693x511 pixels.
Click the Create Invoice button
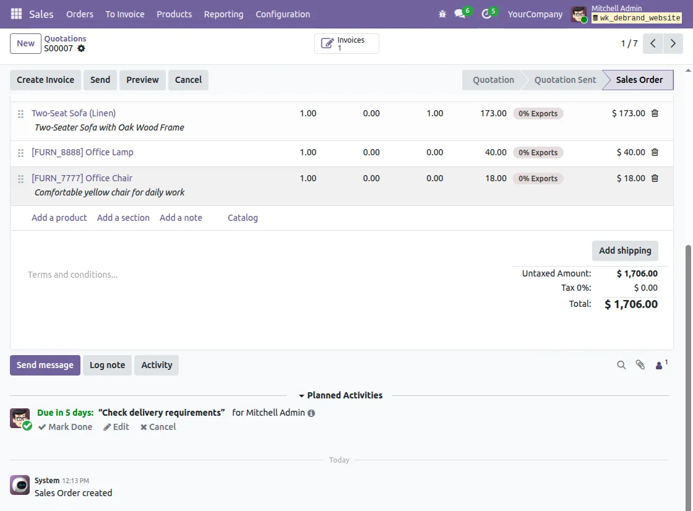[45, 80]
